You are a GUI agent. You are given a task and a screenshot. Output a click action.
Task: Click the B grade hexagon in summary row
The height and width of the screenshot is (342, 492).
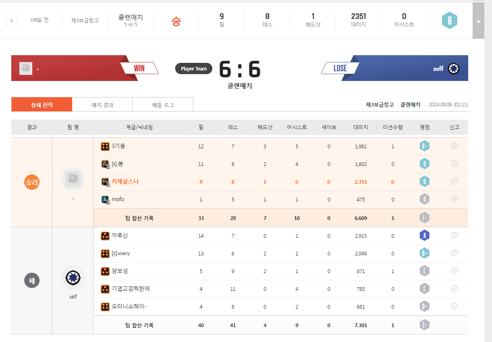pos(449,20)
